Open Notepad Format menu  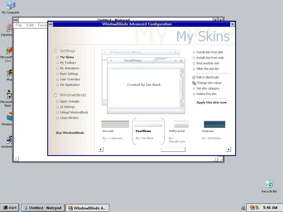(42, 25)
